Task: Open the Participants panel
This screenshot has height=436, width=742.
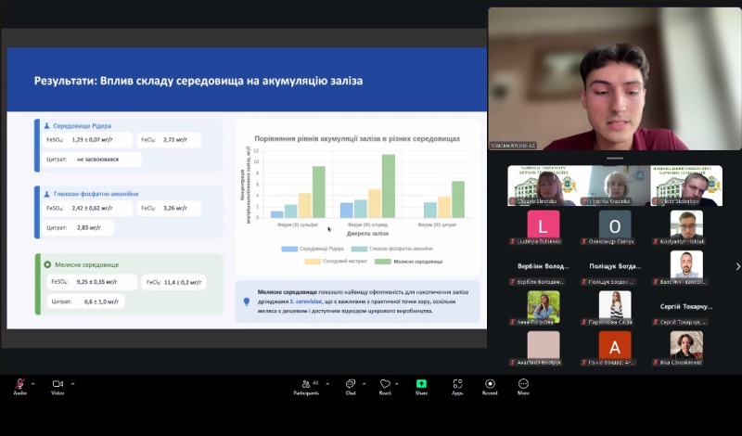Action: click(308, 384)
